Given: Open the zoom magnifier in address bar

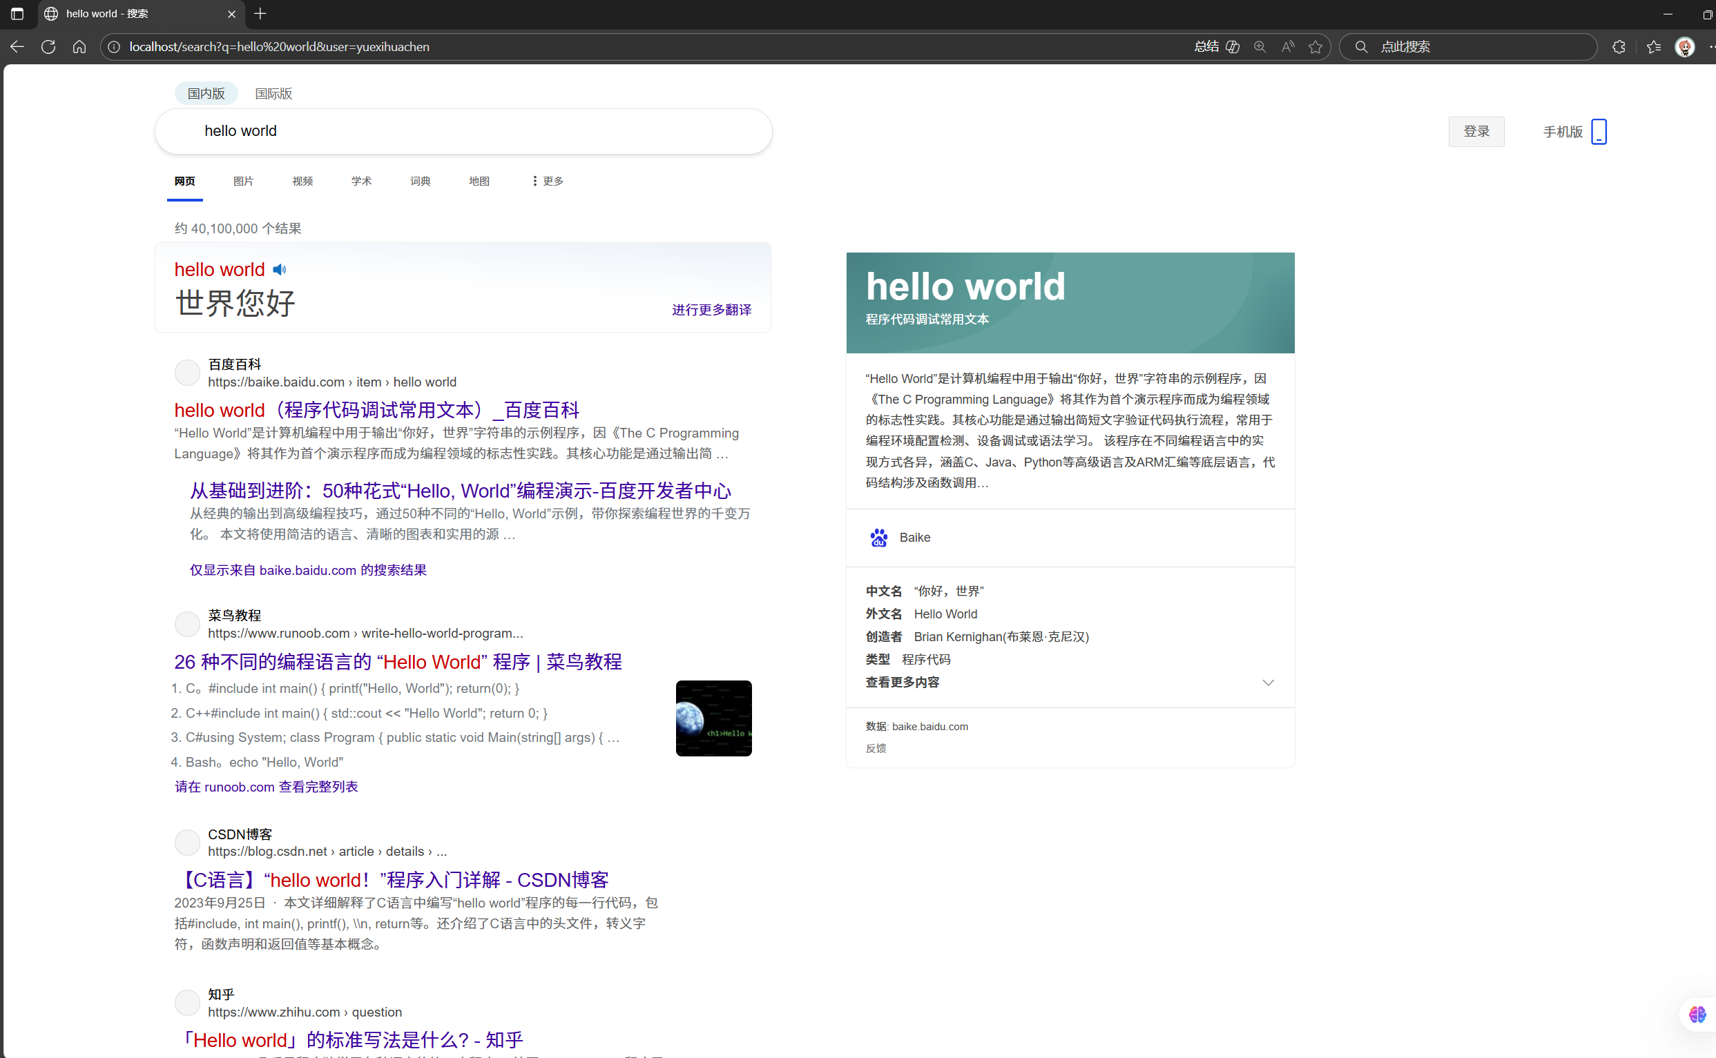Looking at the screenshot, I should pyautogui.click(x=1260, y=47).
